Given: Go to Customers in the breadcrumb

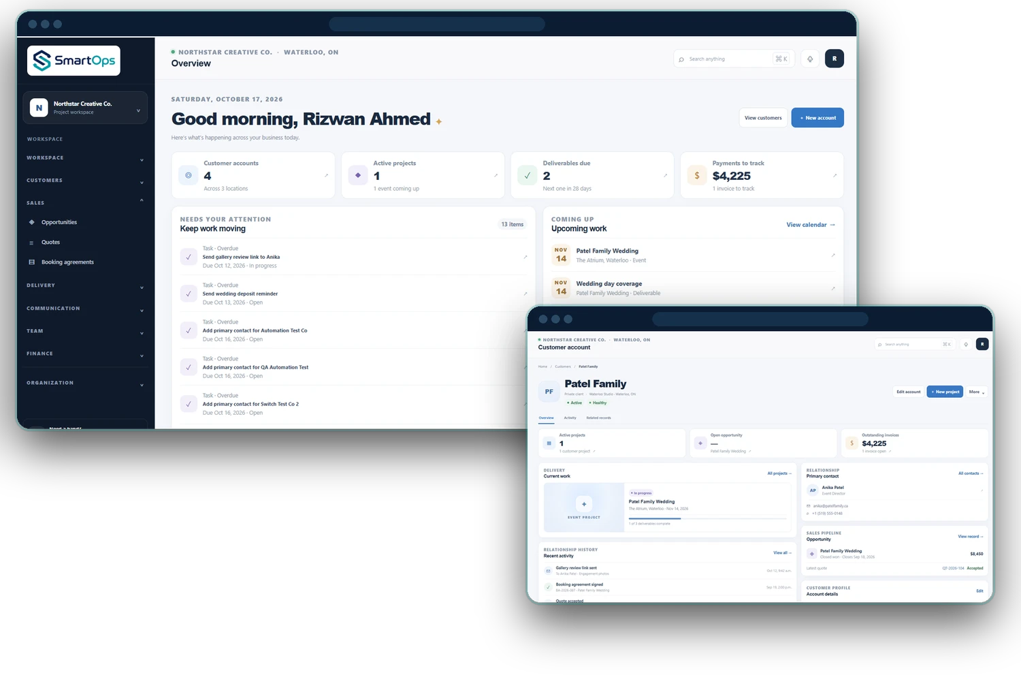Looking at the screenshot, I should pyautogui.click(x=563, y=366).
